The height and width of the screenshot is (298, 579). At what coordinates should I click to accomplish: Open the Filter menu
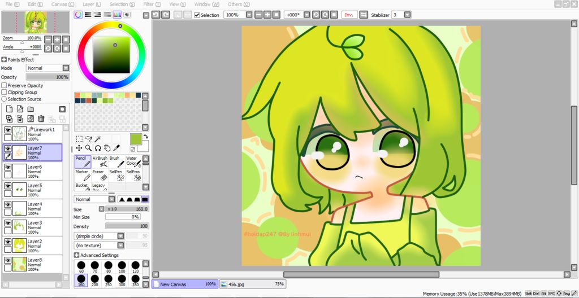(x=152, y=5)
